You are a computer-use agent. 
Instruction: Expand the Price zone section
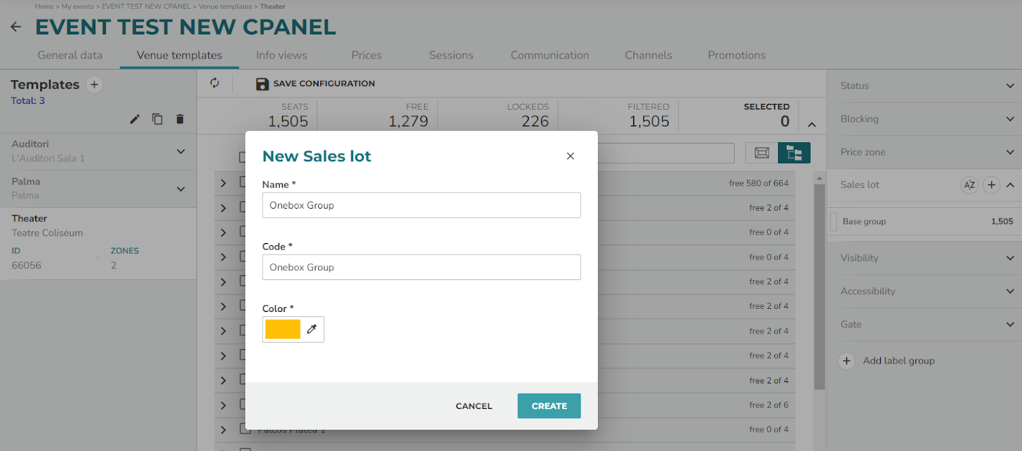pos(1010,152)
